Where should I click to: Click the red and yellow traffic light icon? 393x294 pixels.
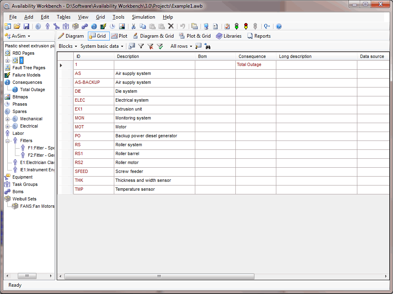[x=246, y=26]
